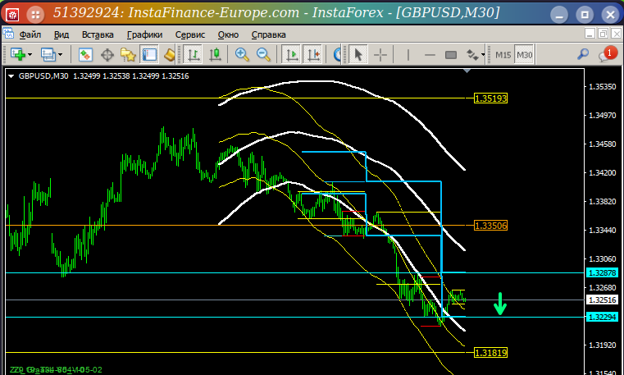The image size is (624, 375).
Task: Minimize the inner chart window
Action: point(590,34)
